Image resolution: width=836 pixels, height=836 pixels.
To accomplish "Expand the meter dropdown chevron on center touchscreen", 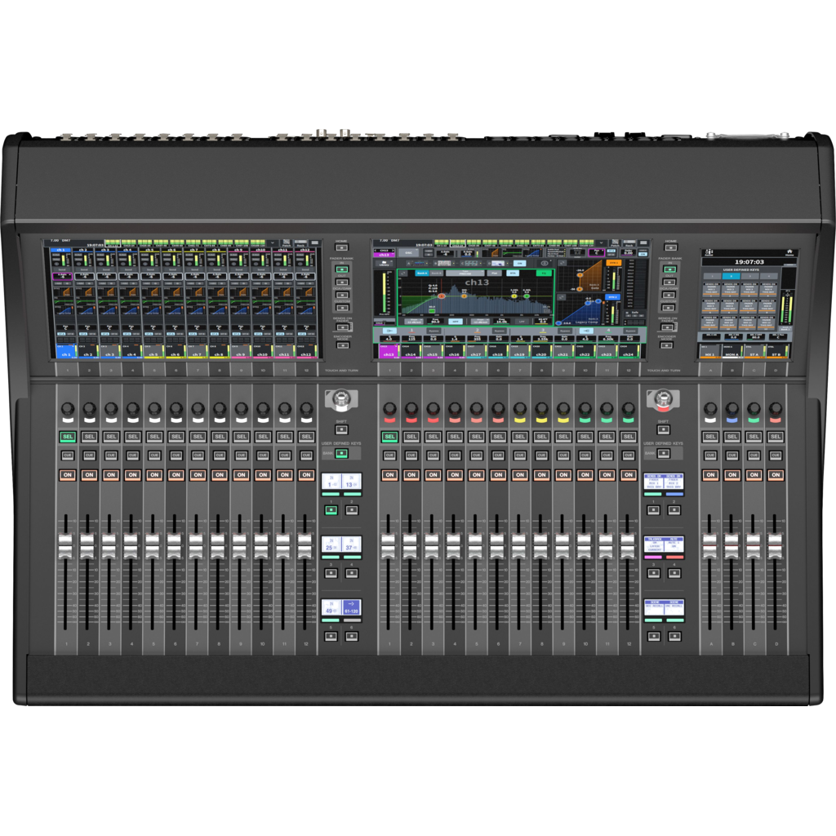I will 601,243.
